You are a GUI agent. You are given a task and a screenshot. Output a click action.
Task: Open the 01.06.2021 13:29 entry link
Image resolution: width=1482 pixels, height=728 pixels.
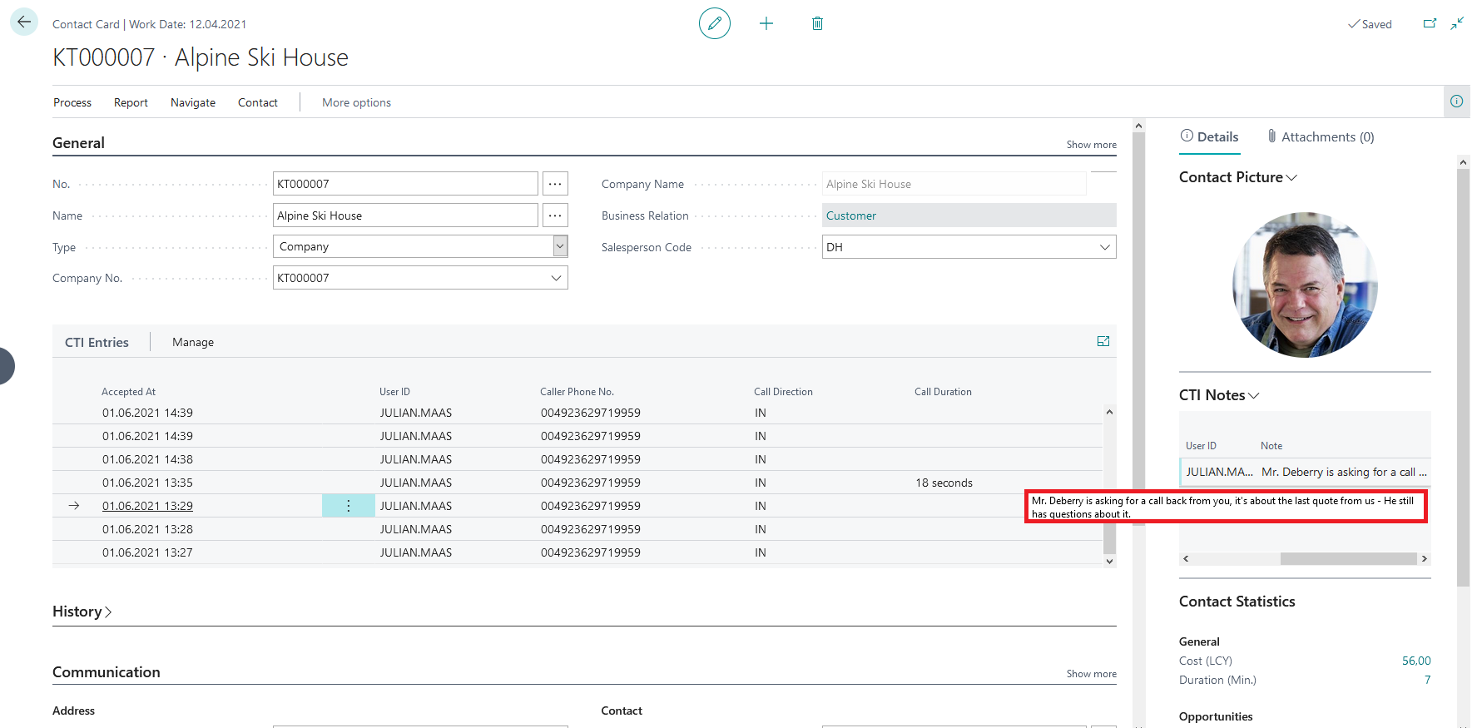tap(147, 506)
